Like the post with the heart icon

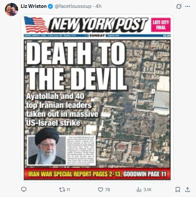point(100,189)
